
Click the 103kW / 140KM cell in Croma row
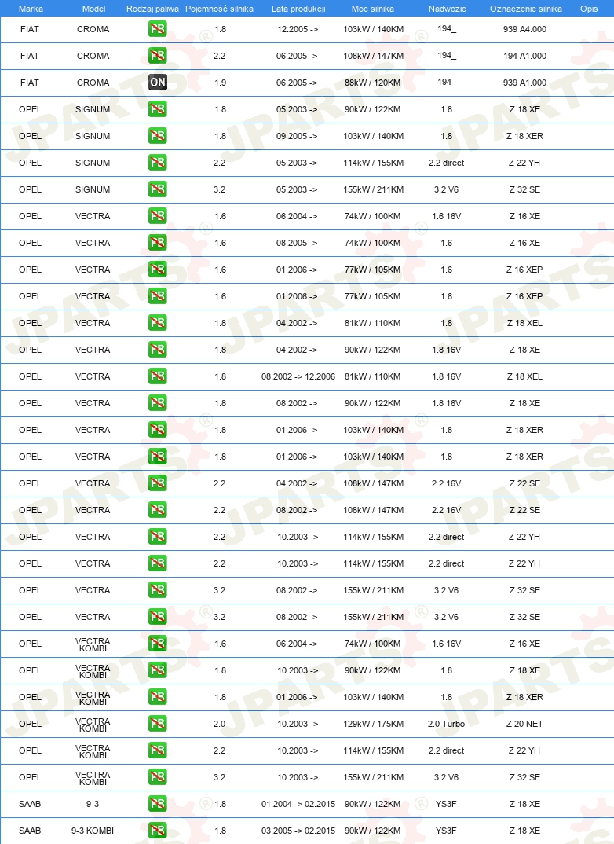(373, 29)
